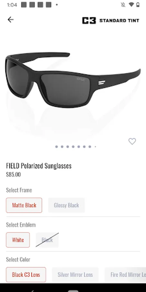Jump to the fourth image carousel dot

(x=73, y=147)
